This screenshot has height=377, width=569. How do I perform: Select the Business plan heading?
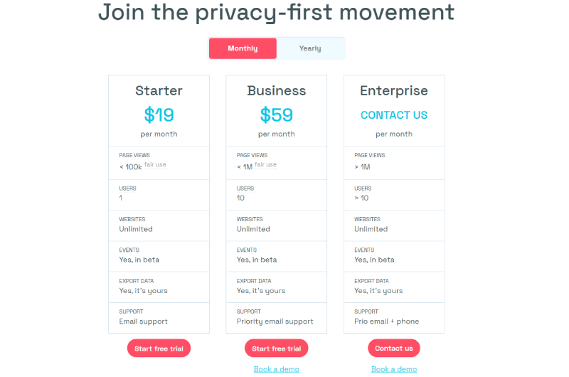pos(277,91)
